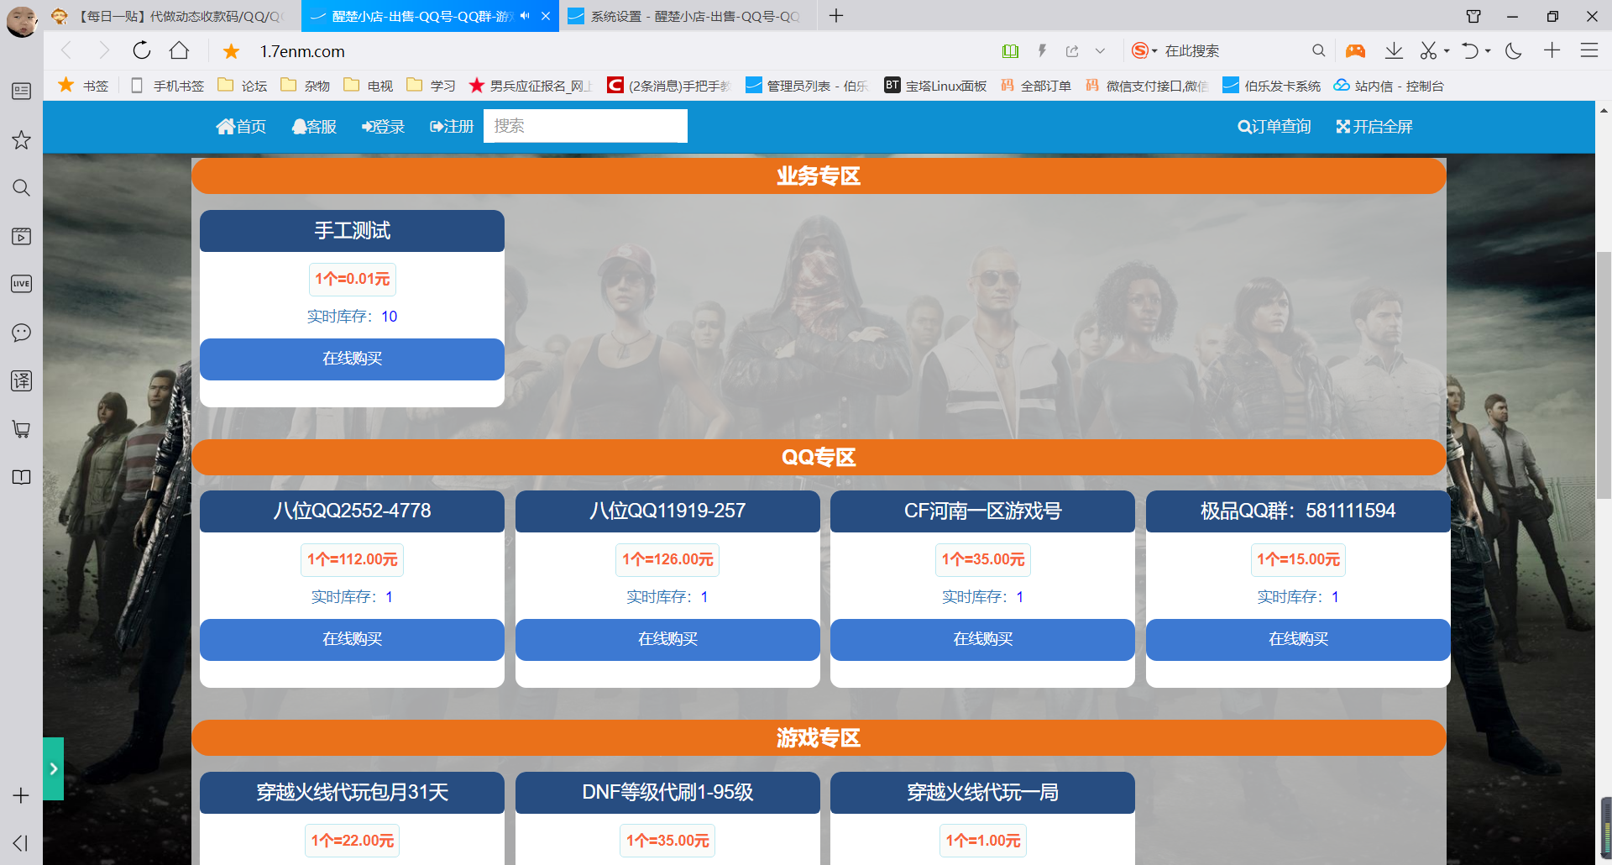Click user avatar in top-left corner

click(21, 21)
